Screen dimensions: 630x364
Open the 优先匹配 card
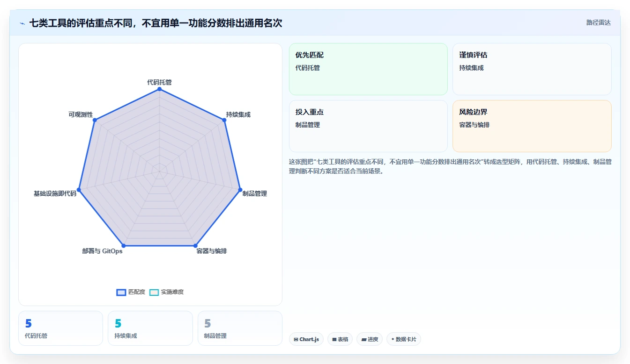click(x=368, y=69)
